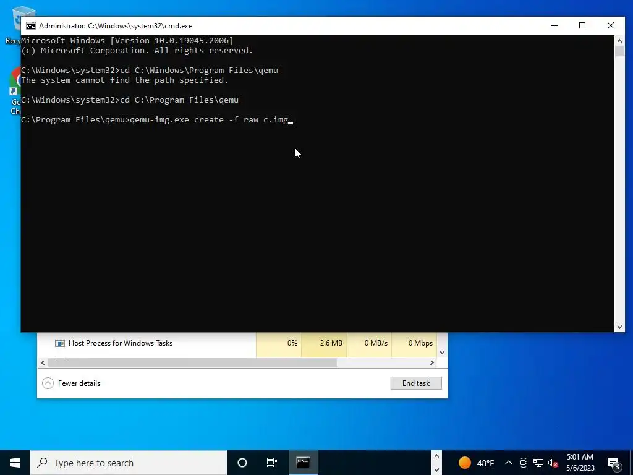Click the 2.6 MB memory cell

[324, 343]
